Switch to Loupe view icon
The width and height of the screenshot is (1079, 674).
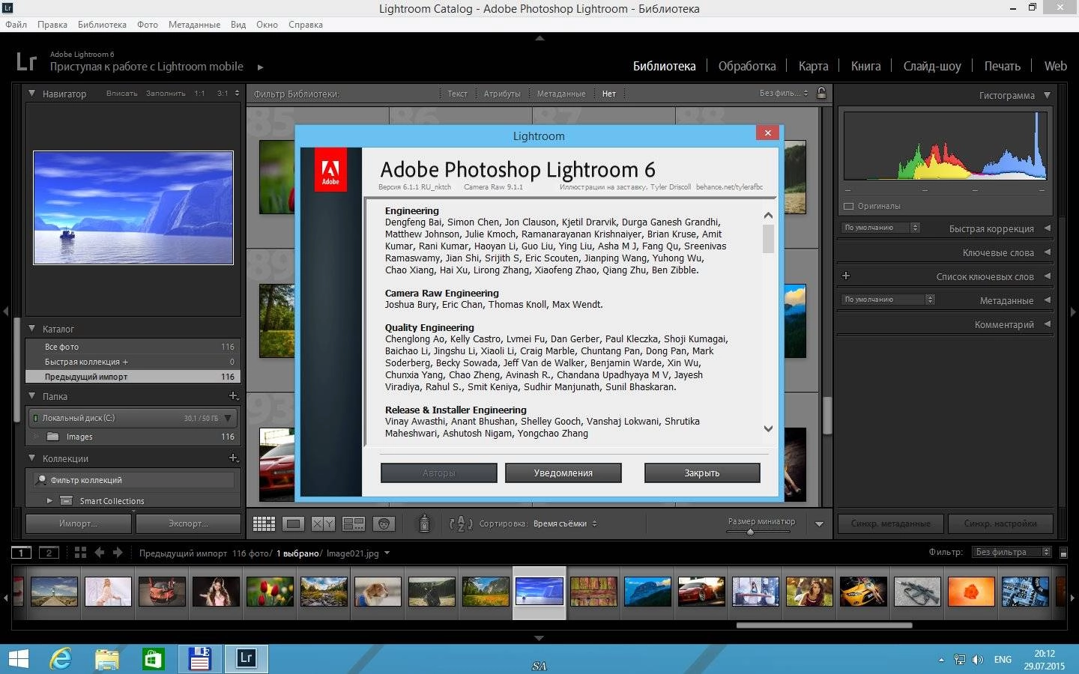[x=294, y=524]
